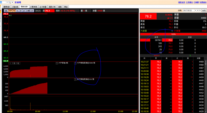Open the 主力地圖 tab

point(43,7)
